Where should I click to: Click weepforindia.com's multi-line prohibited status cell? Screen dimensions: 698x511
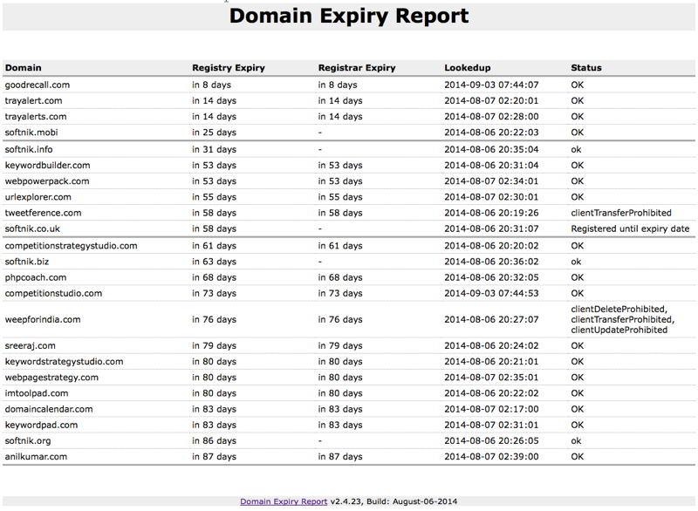point(623,319)
